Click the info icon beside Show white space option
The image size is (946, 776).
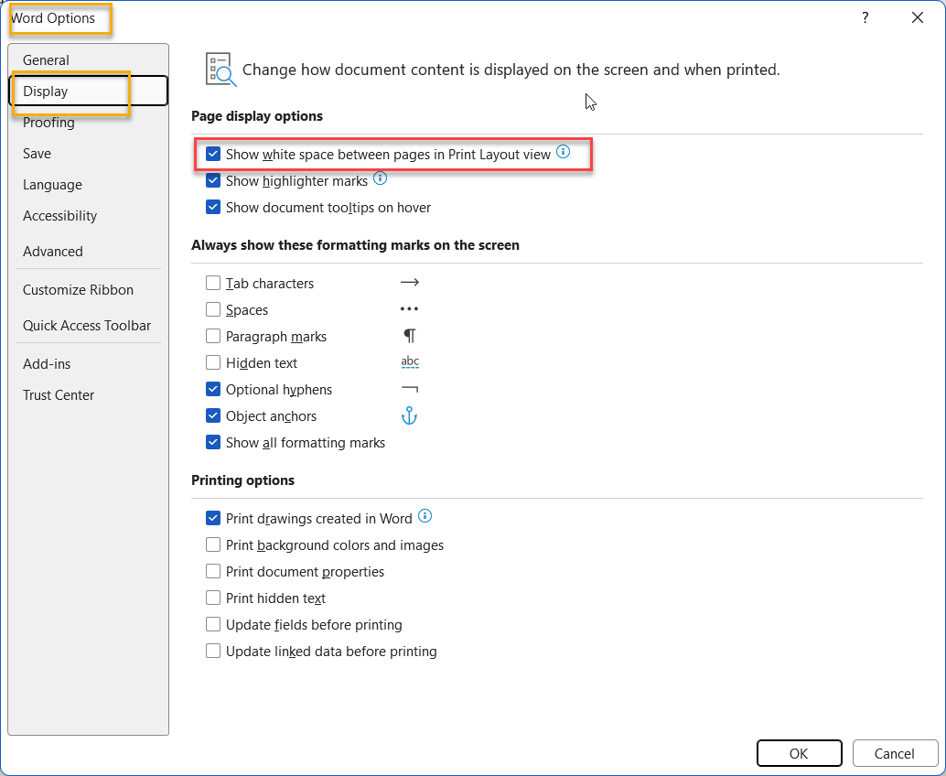(563, 152)
